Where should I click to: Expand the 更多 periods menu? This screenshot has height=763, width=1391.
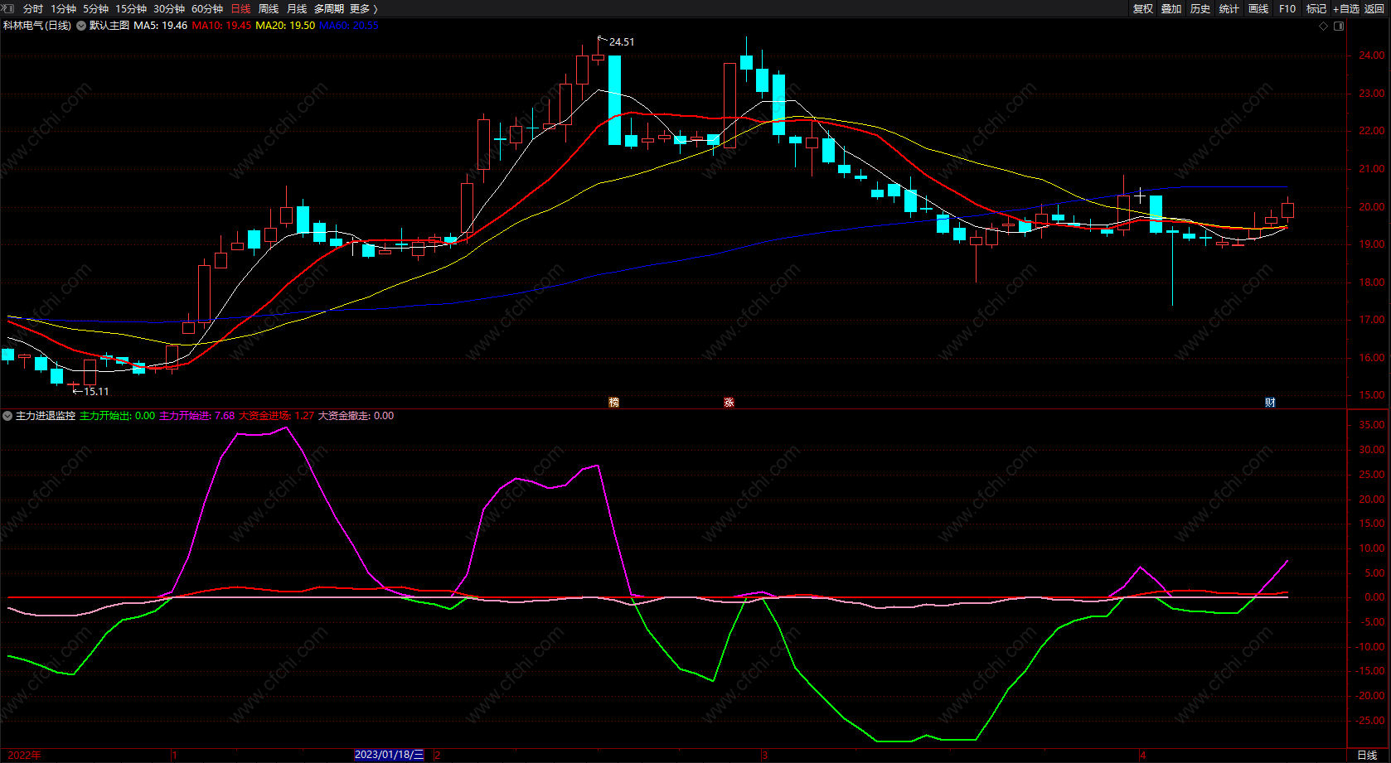click(x=364, y=9)
